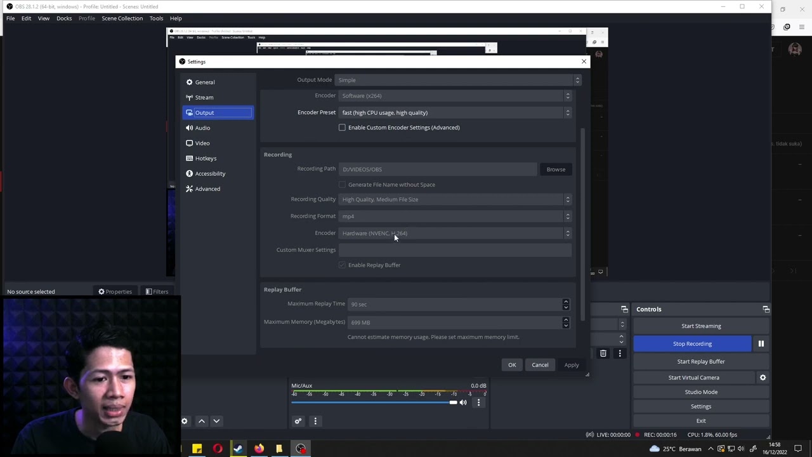Pop out the Controls dock
The image size is (812, 457).
pyautogui.click(x=766, y=309)
